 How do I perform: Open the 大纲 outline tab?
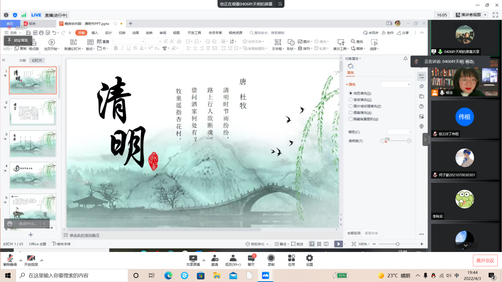click(x=22, y=60)
